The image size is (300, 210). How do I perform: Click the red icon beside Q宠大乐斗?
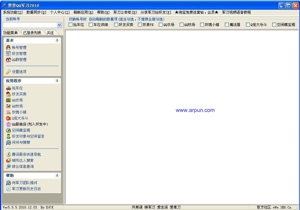click(8, 118)
